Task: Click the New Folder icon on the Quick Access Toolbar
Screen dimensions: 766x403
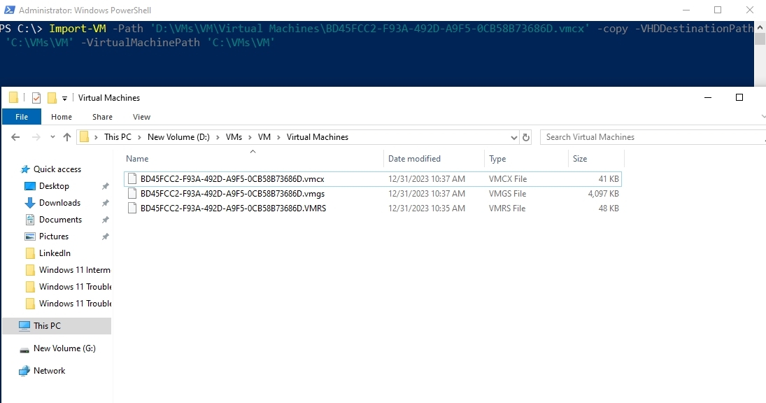Action: pyautogui.click(x=52, y=97)
